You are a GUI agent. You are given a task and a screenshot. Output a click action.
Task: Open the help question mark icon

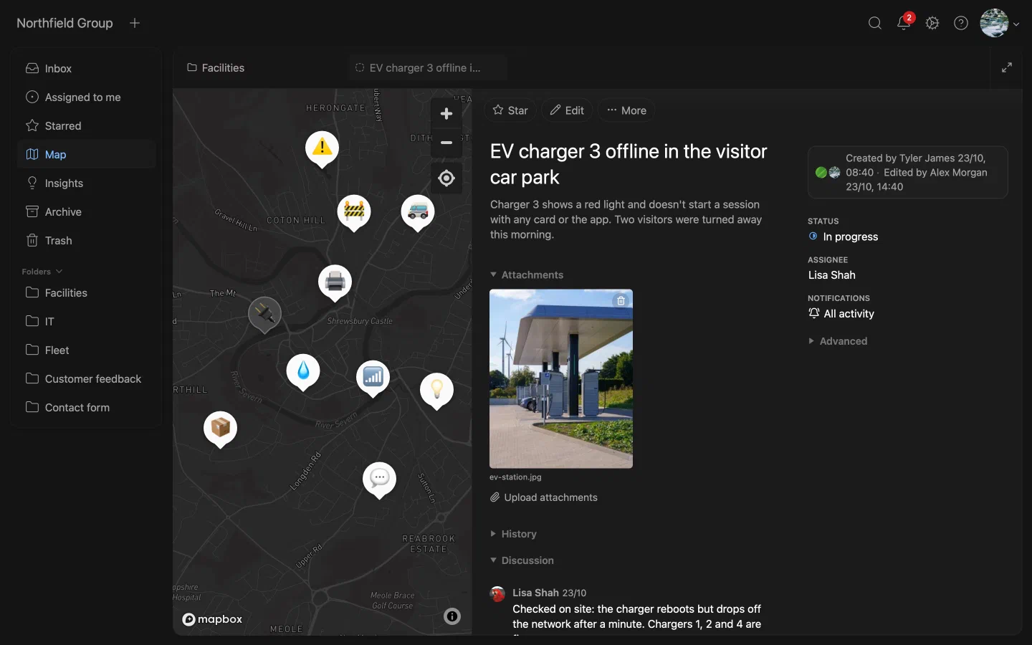pyautogui.click(x=961, y=23)
